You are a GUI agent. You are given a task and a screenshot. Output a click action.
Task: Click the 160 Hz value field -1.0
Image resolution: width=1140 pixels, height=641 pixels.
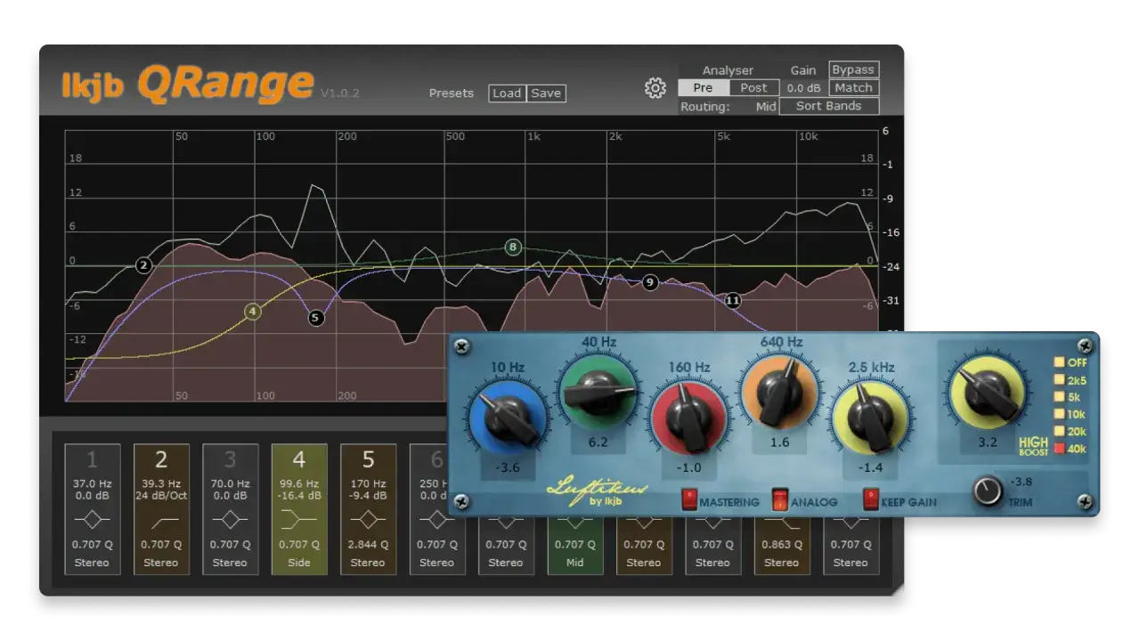(x=689, y=467)
